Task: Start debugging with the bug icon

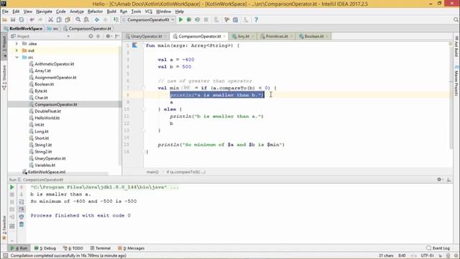Action: point(189,19)
